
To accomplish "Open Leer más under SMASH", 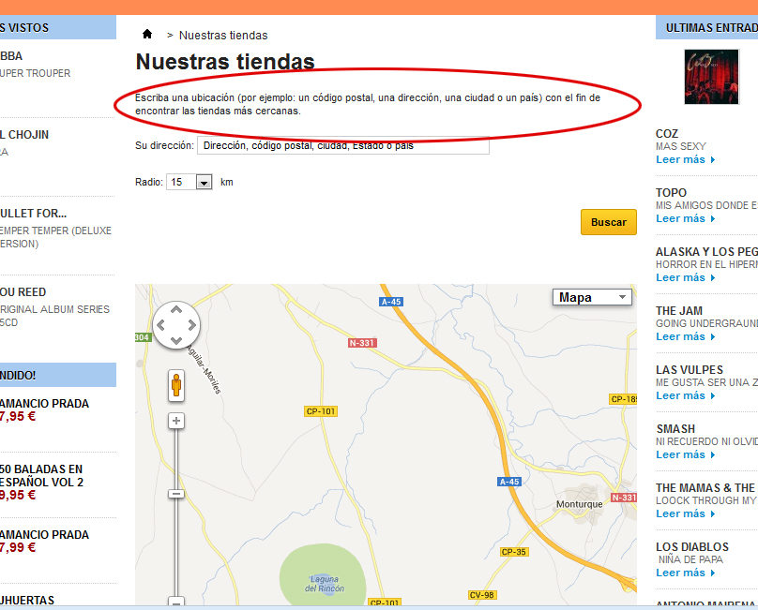I will (x=685, y=454).
